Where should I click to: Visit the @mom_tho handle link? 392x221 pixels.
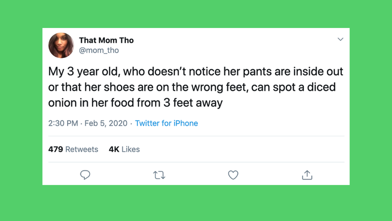[x=99, y=51]
